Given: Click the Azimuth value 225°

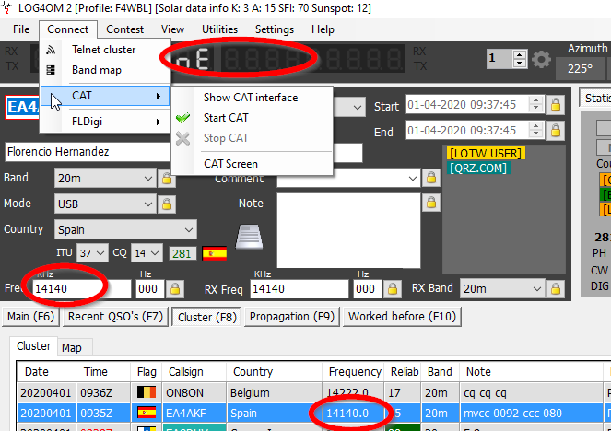Looking at the screenshot, I should [x=581, y=69].
